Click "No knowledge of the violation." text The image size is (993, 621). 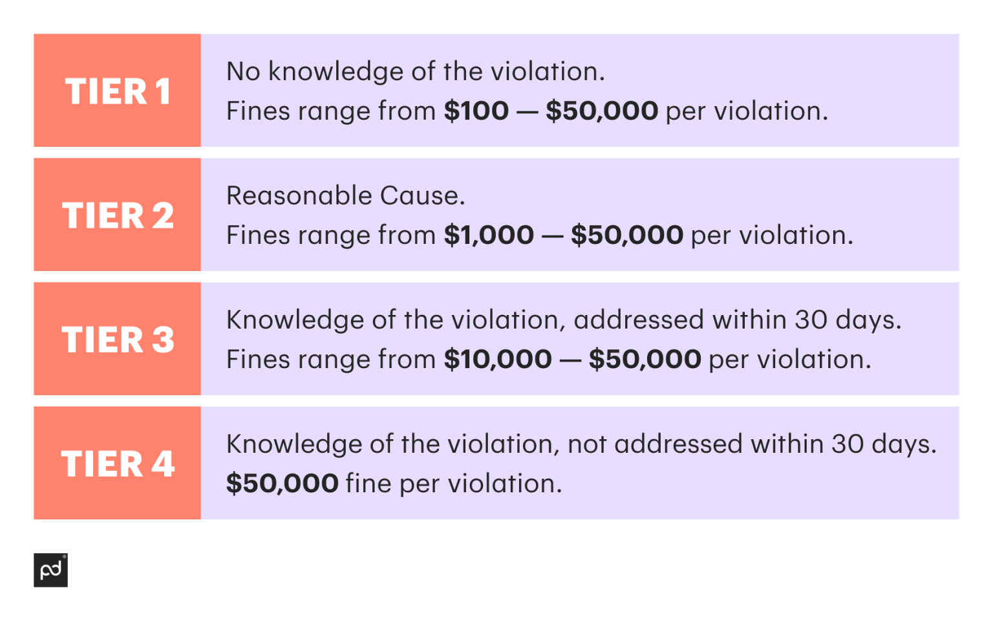415,71
